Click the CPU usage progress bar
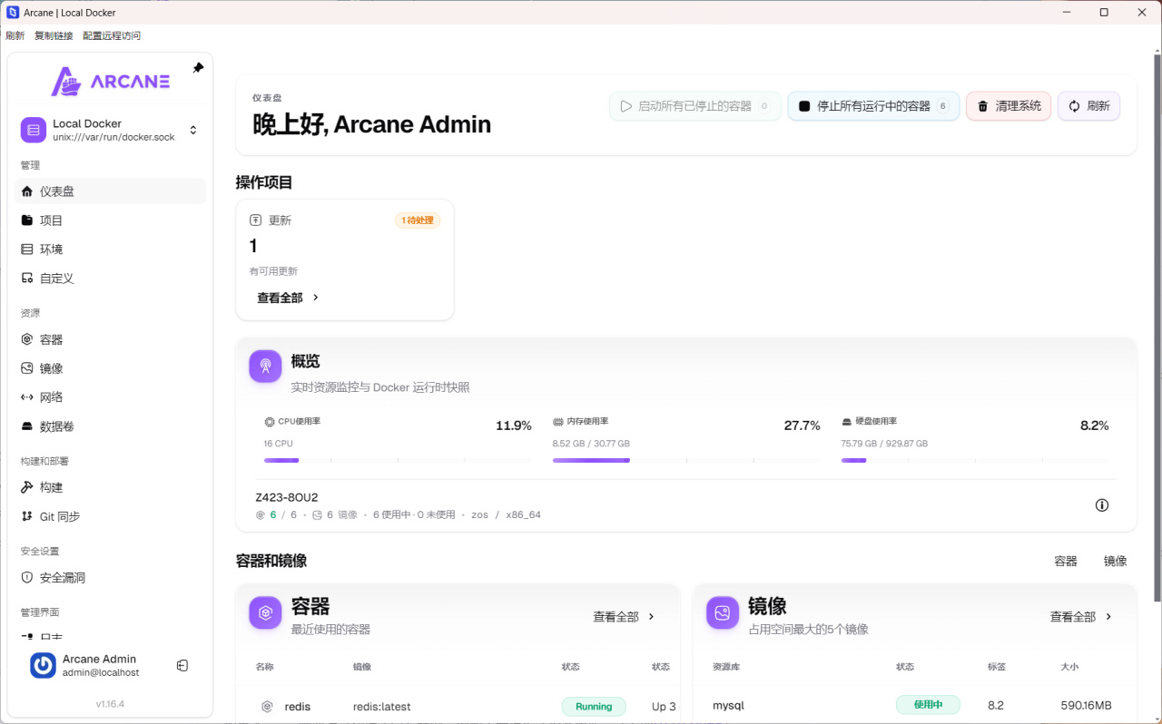This screenshot has width=1162, height=724. click(398, 461)
